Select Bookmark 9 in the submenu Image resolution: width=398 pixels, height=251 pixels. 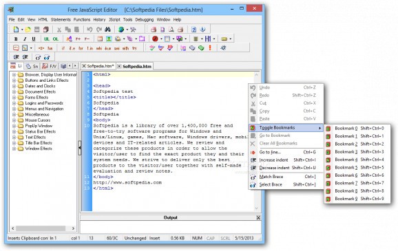(x=357, y=199)
